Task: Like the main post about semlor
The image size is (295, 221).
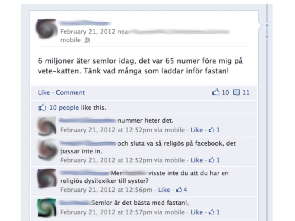Action: (x=44, y=92)
